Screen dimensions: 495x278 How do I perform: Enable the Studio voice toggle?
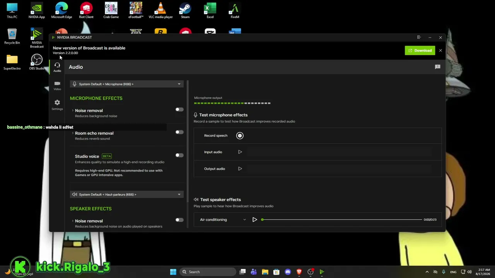(179, 155)
